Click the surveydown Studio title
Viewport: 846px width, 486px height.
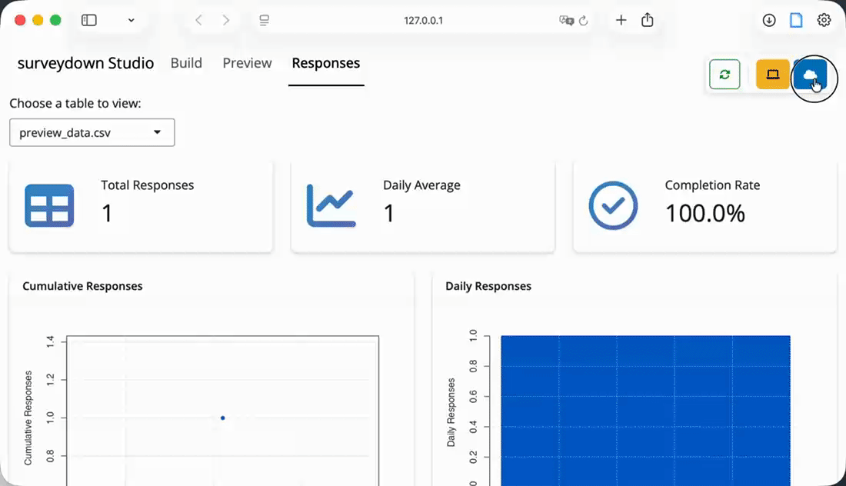[85, 63]
